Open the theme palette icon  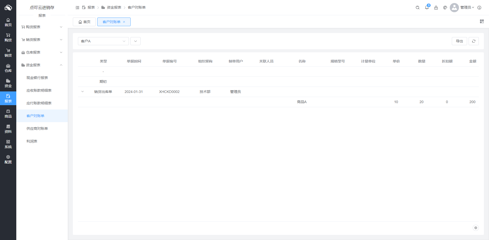tap(445, 8)
